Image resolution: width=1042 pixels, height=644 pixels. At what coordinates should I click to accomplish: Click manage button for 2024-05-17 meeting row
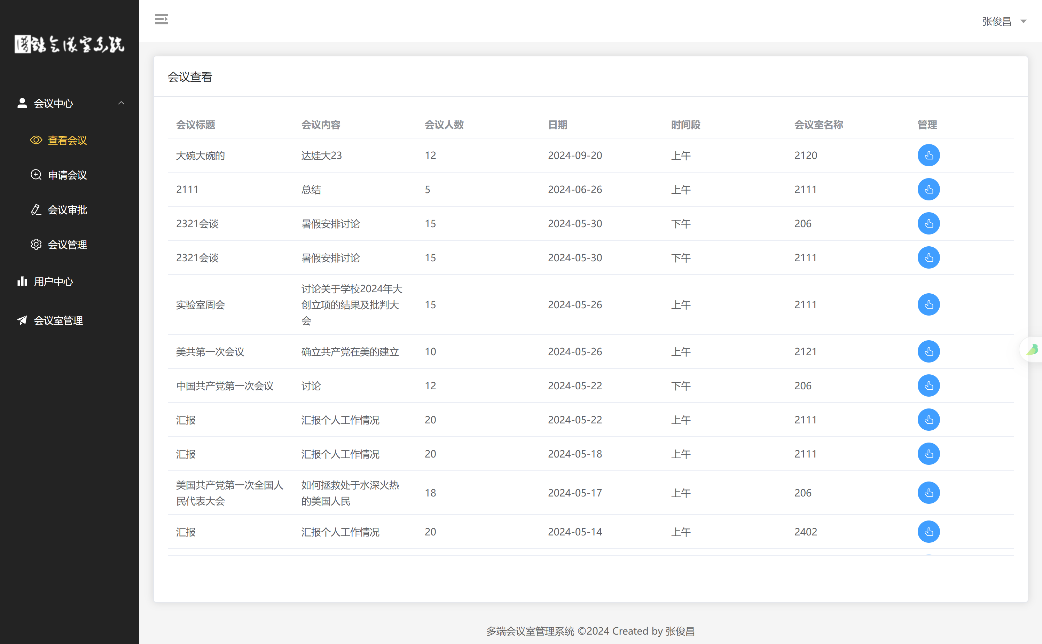(929, 493)
